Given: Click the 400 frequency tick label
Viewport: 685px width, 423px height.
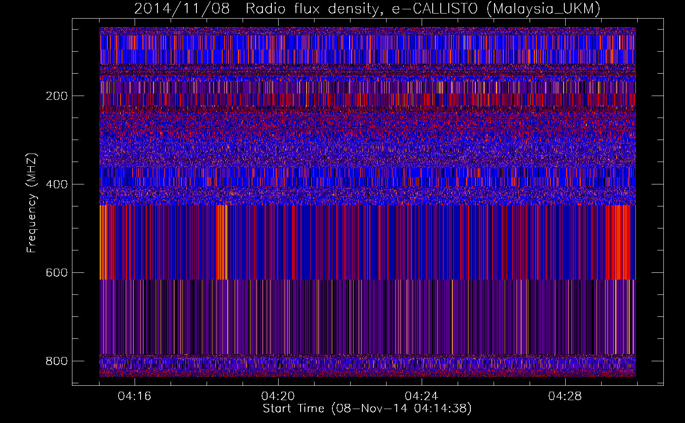Looking at the screenshot, I should pos(57,184).
